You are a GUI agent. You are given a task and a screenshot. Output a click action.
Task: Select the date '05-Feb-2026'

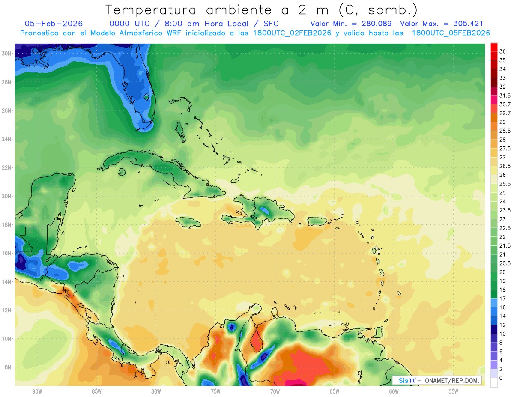[x=54, y=24]
